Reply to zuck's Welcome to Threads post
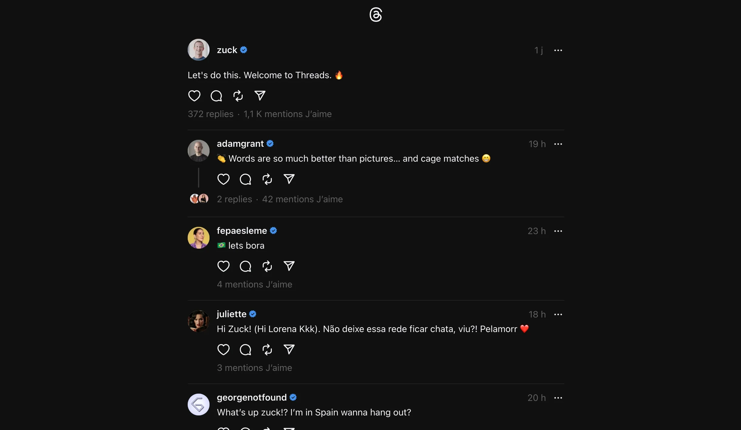Image resolution: width=741 pixels, height=430 pixels. click(x=216, y=96)
